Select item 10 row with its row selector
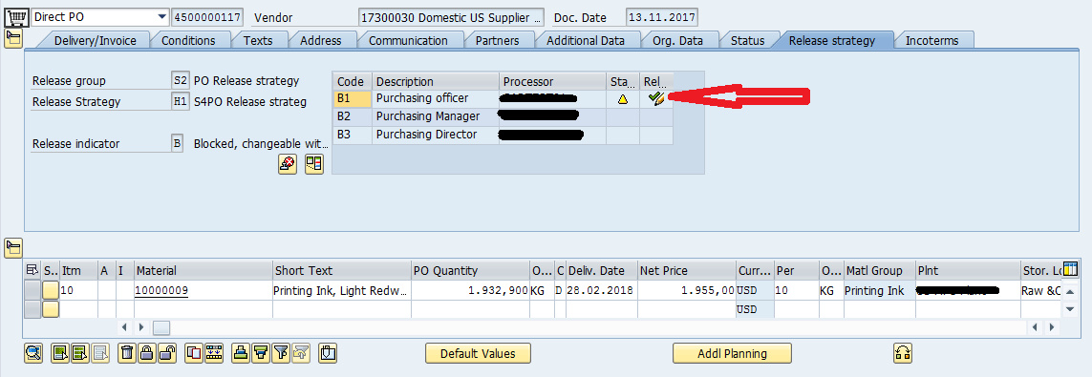The height and width of the screenshot is (377, 1092). point(32,290)
